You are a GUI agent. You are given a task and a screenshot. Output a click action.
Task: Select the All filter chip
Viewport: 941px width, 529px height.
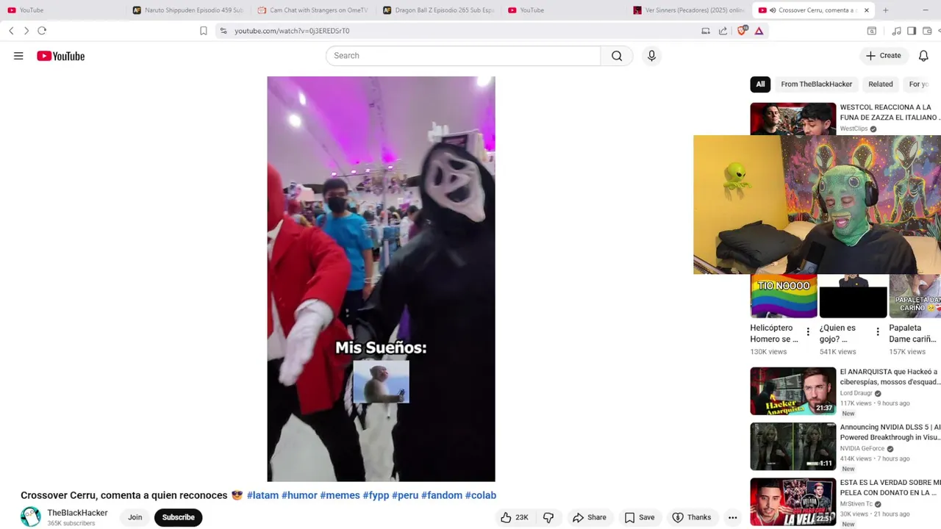pyautogui.click(x=760, y=84)
